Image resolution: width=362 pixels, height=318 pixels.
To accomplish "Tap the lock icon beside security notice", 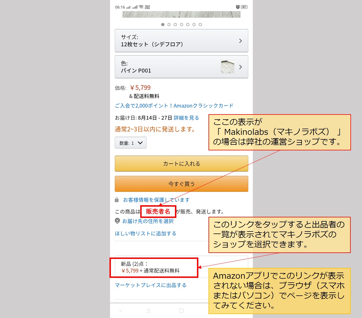I will (117, 200).
